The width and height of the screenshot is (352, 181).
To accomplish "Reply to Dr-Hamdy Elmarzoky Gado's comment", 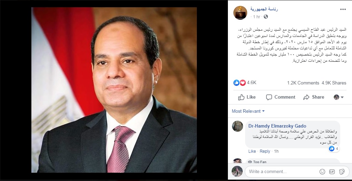I will (265, 151).
